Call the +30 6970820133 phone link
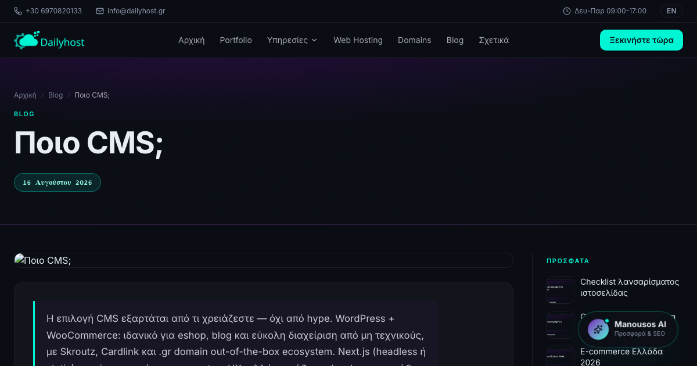 [53, 11]
